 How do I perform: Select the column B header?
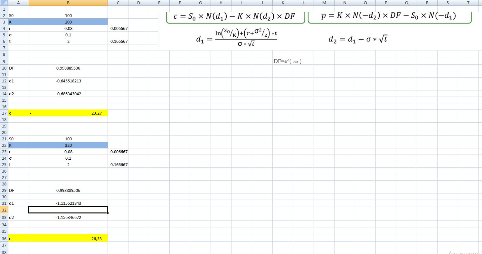[68, 3]
